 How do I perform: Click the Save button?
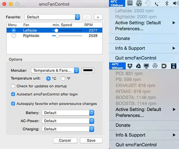(91, 140)
